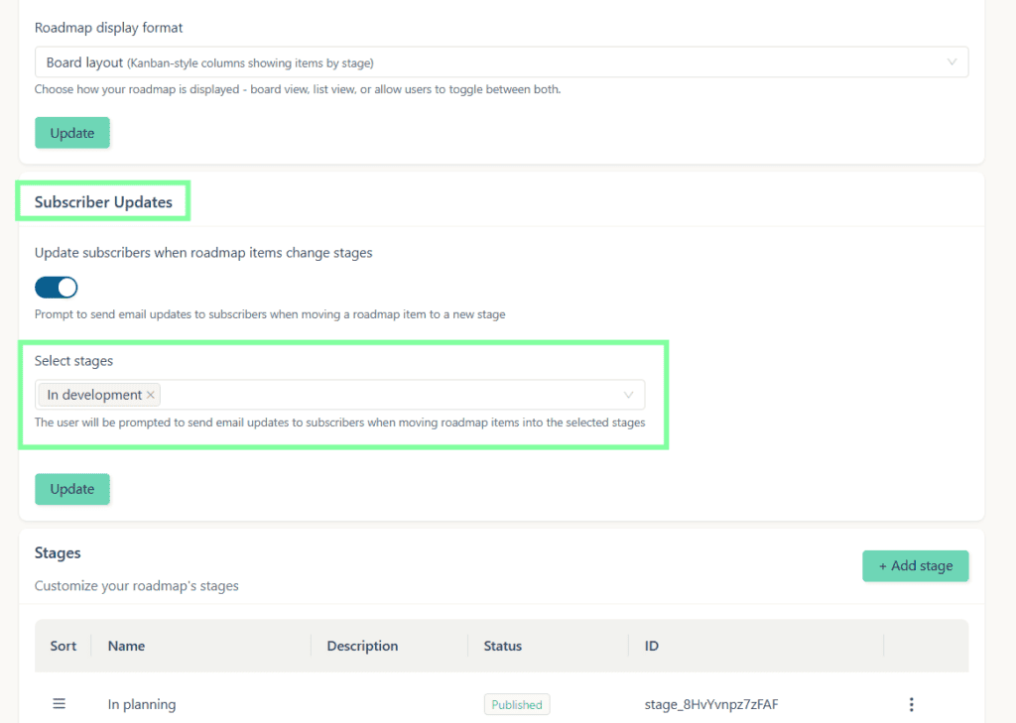This screenshot has height=723, width=1016.
Task: Click the Update button under display format
Action: point(72,133)
